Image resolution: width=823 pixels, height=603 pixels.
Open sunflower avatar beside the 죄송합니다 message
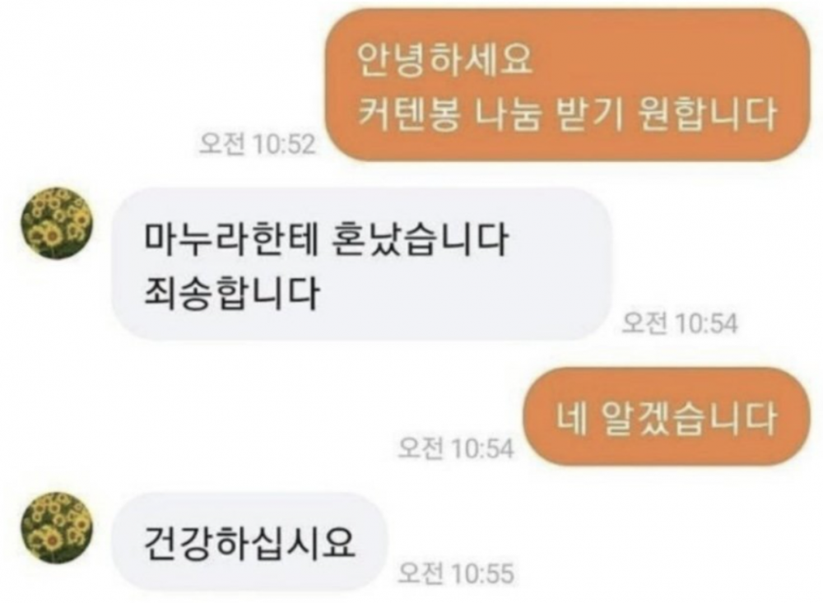[56, 223]
